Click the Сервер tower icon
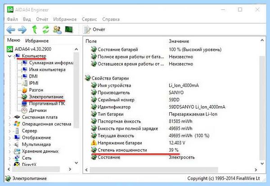This screenshot has height=186, width=270. coord(17,131)
